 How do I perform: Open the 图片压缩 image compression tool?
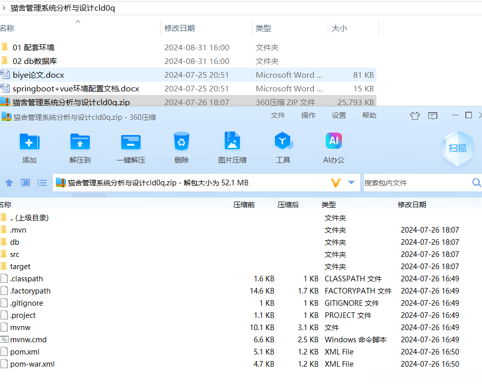[232, 141]
